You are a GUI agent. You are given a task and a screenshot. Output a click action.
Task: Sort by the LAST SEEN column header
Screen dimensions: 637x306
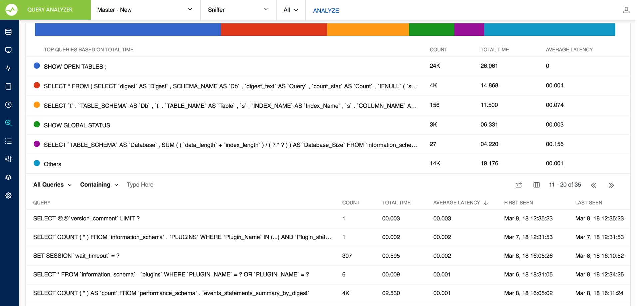589,203
